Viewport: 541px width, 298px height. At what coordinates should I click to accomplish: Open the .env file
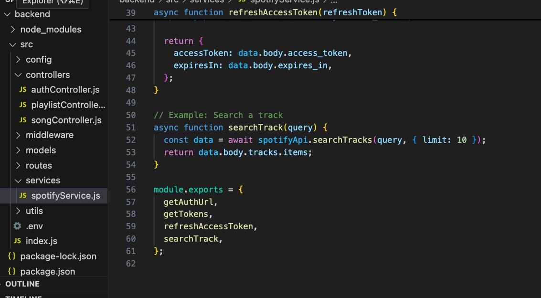34,226
